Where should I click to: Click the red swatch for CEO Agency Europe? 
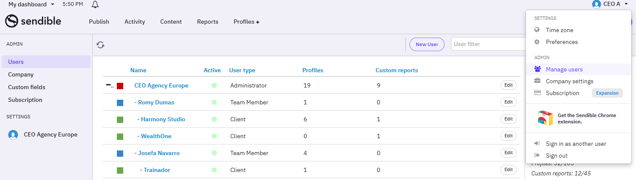click(x=120, y=86)
